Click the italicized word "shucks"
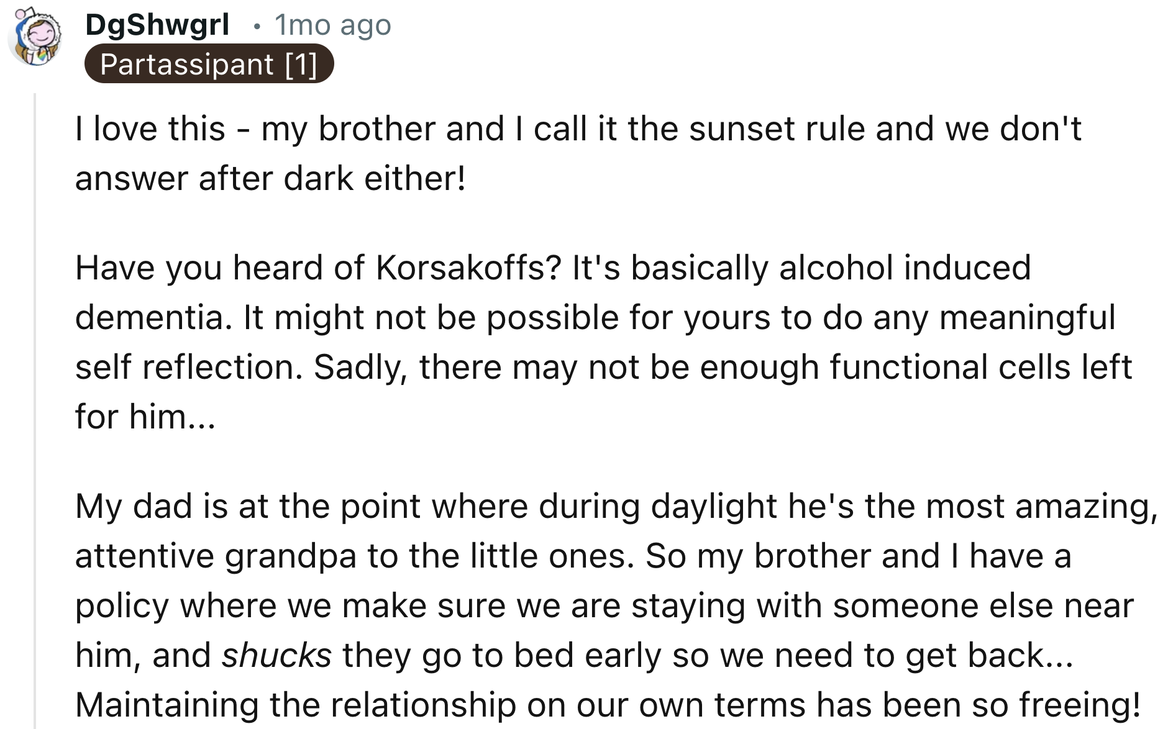The height and width of the screenshot is (729, 1168). coord(276,655)
